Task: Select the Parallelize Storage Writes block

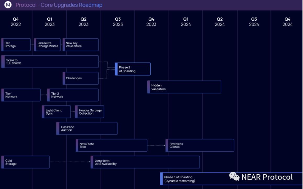Action: 47,45
